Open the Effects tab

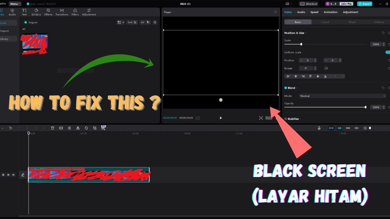(48, 12)
